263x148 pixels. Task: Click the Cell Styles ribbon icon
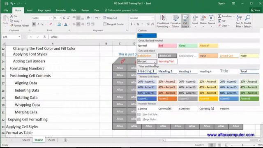coord(185,18)
